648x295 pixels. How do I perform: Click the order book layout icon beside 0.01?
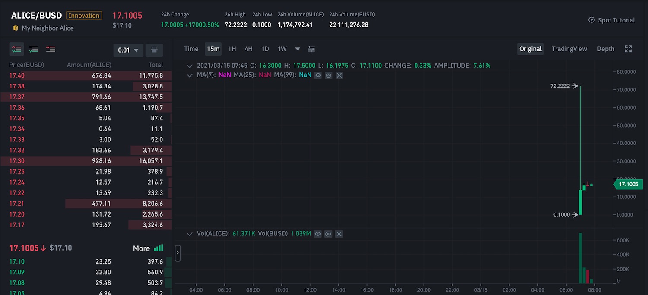(x=154, y=50)
